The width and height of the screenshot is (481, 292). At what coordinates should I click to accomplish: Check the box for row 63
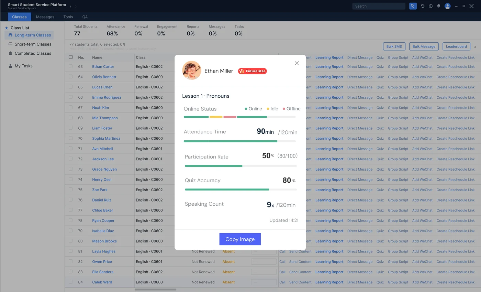coord(70,66)
